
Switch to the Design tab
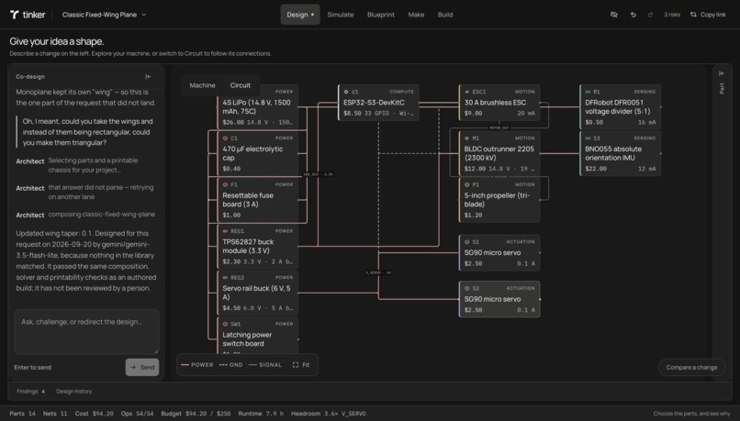[x=300, y=15]
